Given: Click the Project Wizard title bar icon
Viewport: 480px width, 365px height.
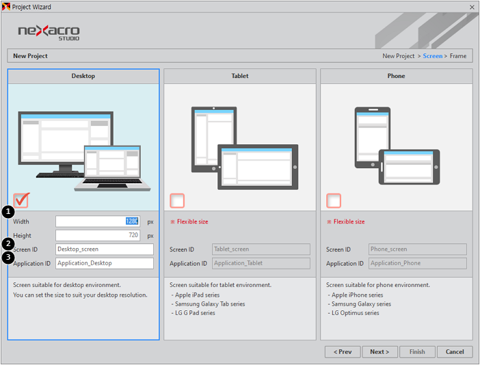Looking at the screenshot, I should pyautogui.click(x=7, y=7).
